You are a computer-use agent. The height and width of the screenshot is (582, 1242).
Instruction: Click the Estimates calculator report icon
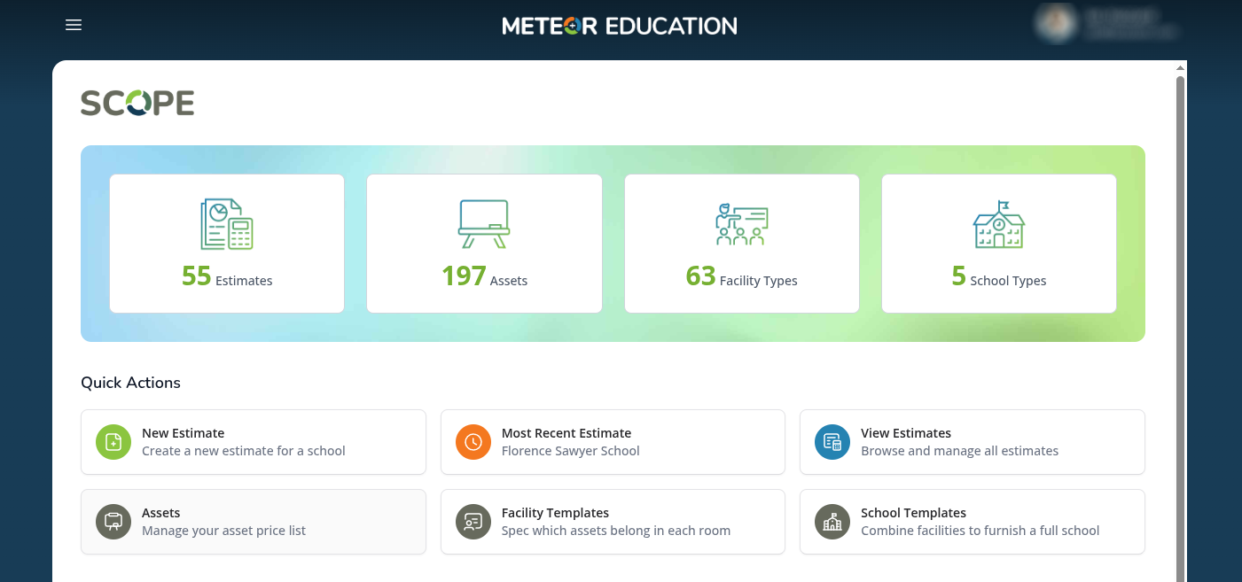tap(227, 224)
